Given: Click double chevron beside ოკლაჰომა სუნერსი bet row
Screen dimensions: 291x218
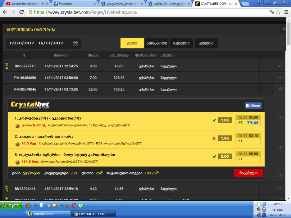Looking at the screenshot, I should click(280, 148).
